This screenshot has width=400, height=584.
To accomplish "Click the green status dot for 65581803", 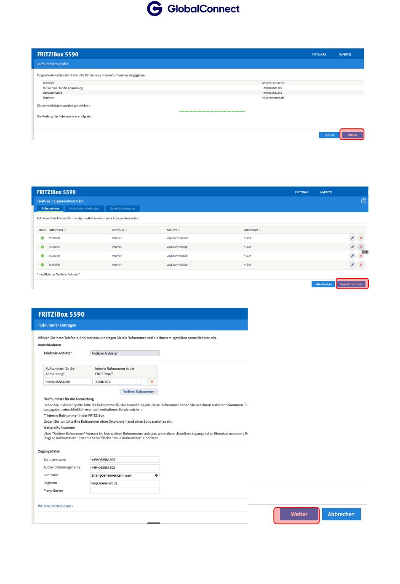I will point(42,247).
